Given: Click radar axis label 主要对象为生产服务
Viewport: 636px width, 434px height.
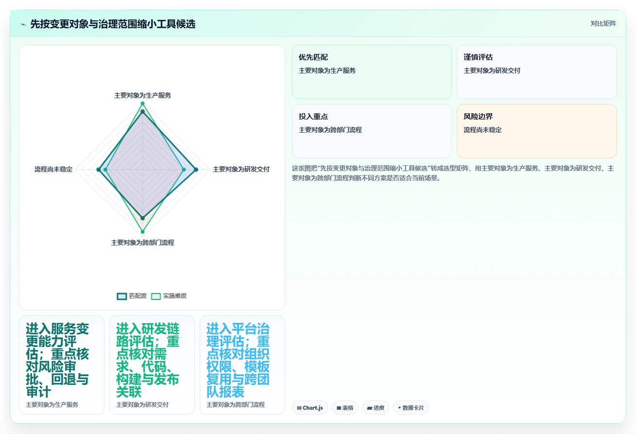Looking at the screenshot, I should pyautogui.click(x=142, y=95).
